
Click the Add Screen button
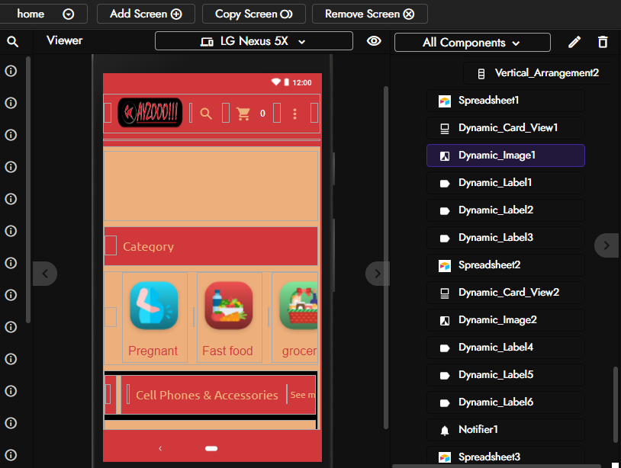coord(146,14)
